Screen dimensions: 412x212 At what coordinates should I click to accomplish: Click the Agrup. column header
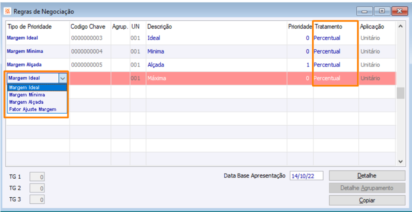[x=120, y=26]
